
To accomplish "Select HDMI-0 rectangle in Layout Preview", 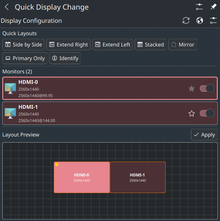I will coord(82,177).
